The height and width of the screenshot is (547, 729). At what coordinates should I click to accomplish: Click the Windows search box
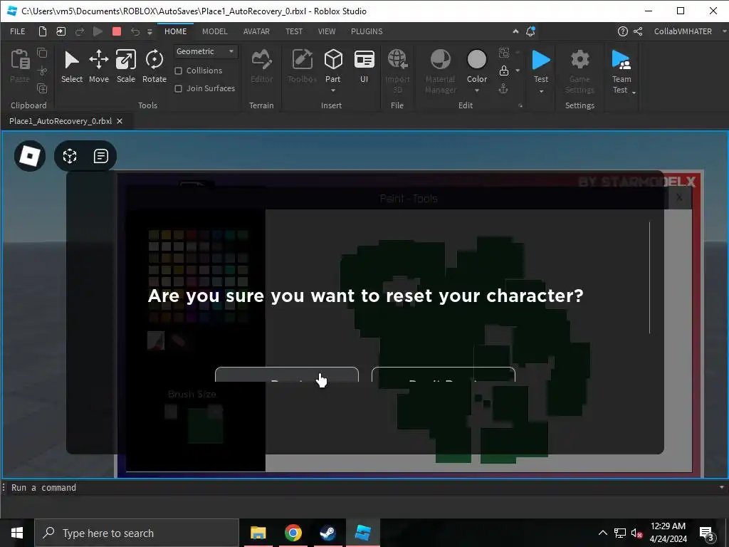pyautogui.click(x=137, y=533)
